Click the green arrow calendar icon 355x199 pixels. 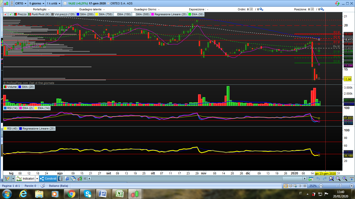311,179
